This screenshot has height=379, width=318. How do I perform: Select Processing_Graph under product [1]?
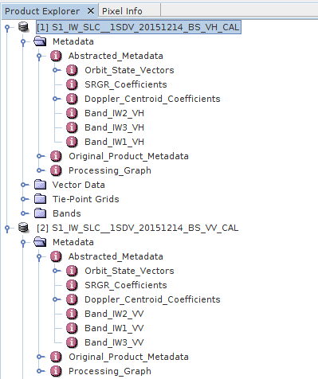click(x=110, y=170)
